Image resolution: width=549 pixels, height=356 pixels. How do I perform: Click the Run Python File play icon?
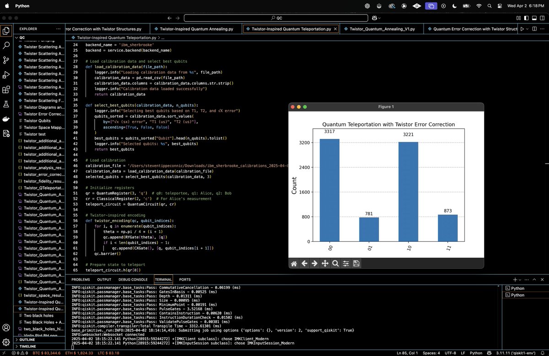522,29
